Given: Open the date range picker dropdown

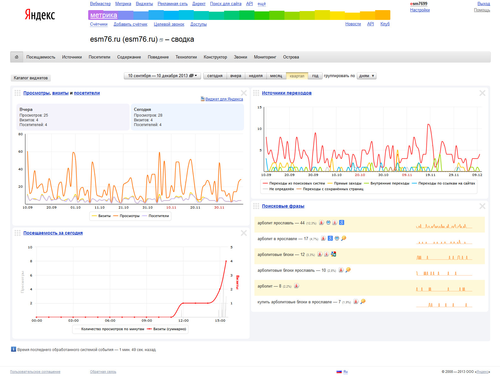Looking at the screenshot, I should coord(162,76).
